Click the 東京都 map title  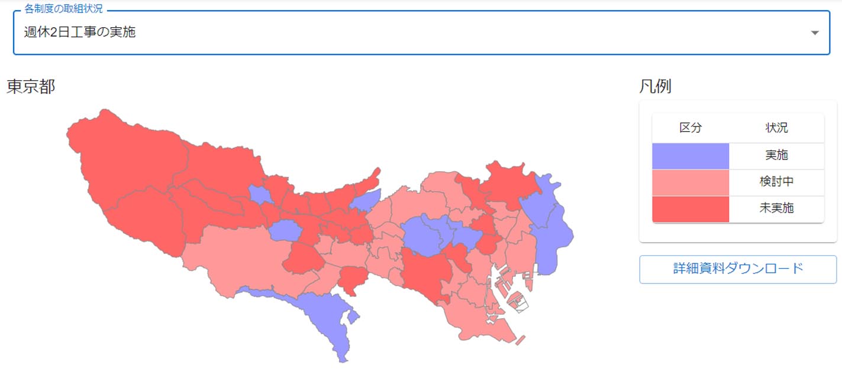[x=31, y=87]
